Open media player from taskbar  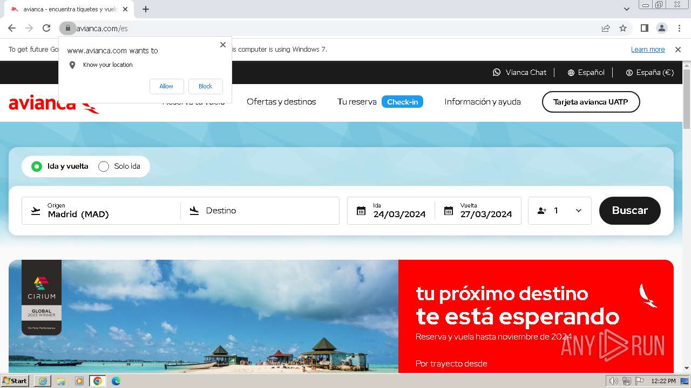click(x=79, y=381)
